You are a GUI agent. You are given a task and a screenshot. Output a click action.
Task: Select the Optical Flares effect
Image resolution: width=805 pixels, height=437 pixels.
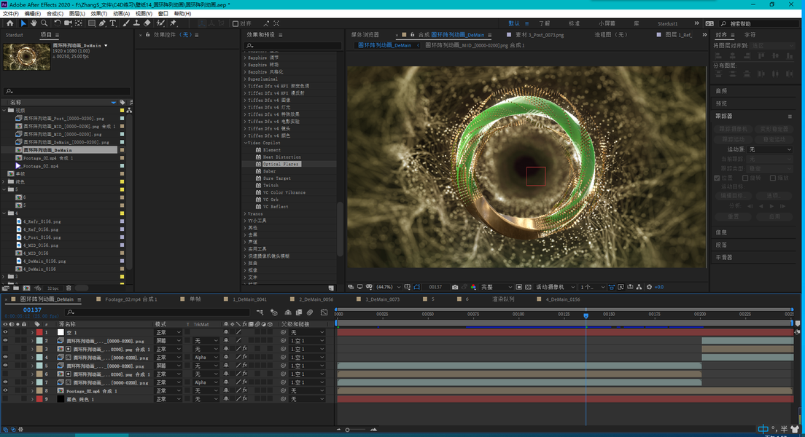(x=281, y=164)
